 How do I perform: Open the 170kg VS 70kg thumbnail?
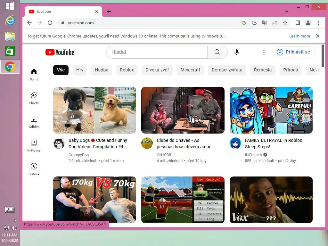(x=94, y=200)
